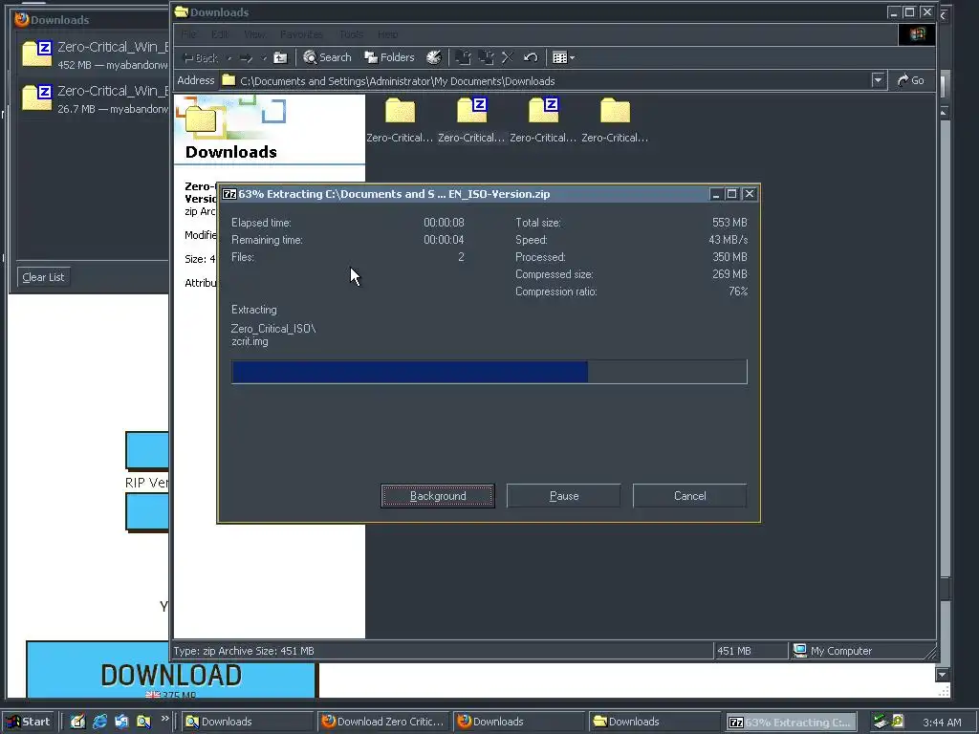Open the Help menu in Explorer
The image size is (979, 734).
point(388,34)
